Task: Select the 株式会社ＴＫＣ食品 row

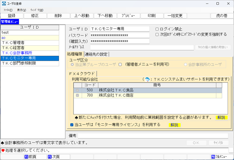Action: pos(148,90)
